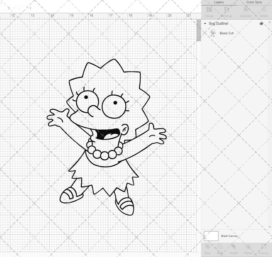Click the layers panel scroll down arrow
This screenshot has height=257, width=272.
pyautogui.click(x=269, y=227)
